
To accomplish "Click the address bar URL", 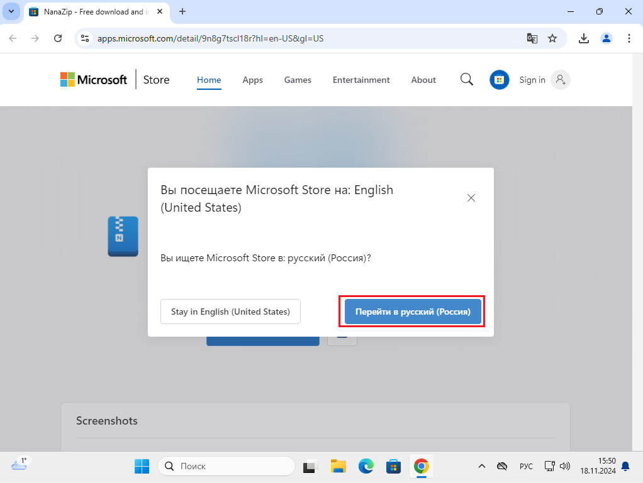I will pos(210,38).
